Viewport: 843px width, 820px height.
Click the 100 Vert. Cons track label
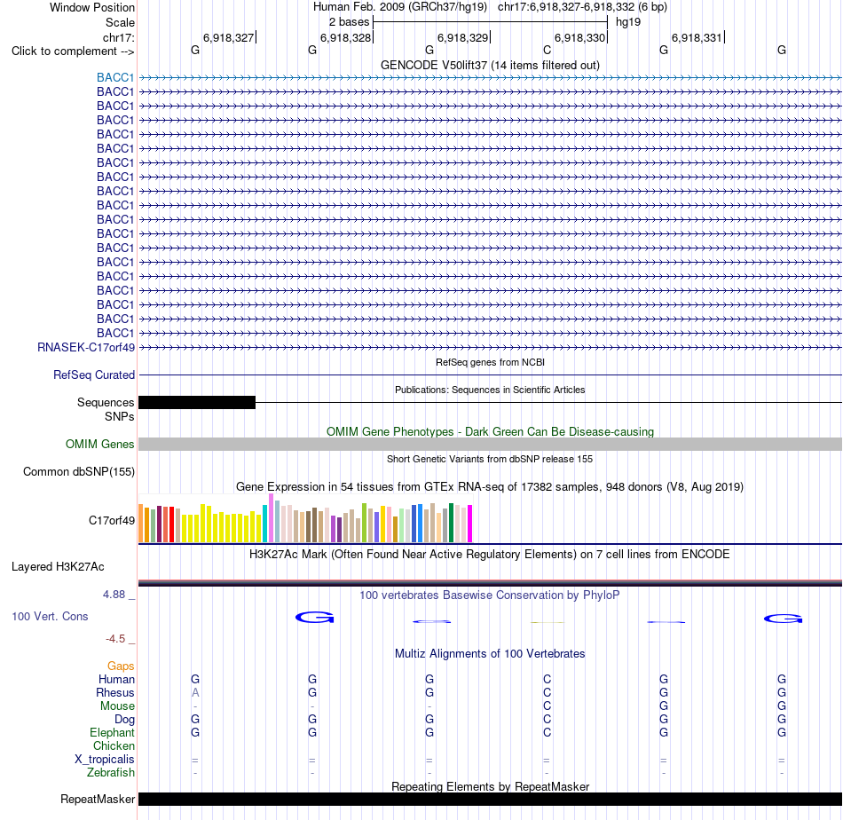[x=50, y=616]
